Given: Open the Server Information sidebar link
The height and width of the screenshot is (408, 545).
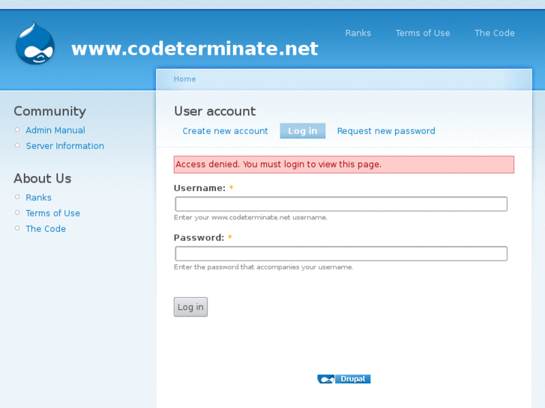Looking at the screenshot, I should pos(65,146).
